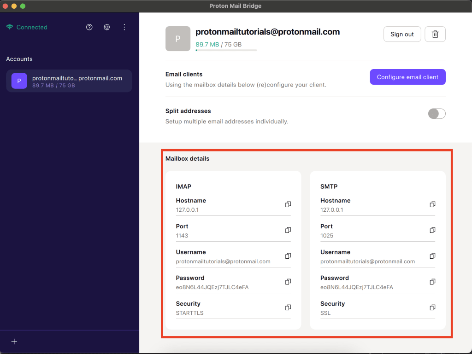Open the three-dot more options menu
Screen dimensions: 472x354
click(124, 27)
